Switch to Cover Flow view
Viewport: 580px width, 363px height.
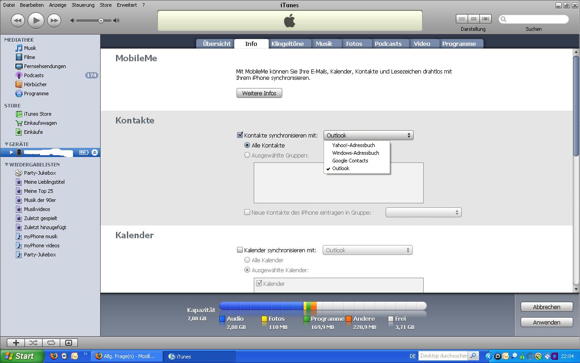point(486,19)
